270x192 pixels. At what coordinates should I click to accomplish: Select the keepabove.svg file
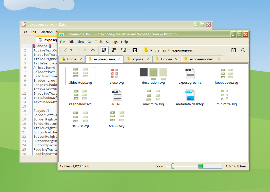(227, 76)
